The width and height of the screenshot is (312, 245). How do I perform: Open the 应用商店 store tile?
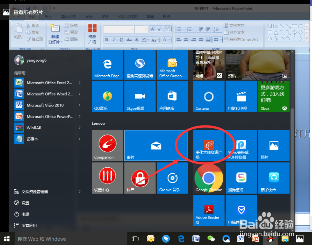click(x=172, y=97)
